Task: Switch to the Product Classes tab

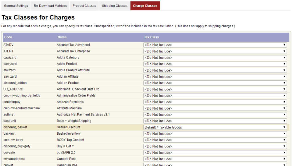Action: [x=84, y=5]
